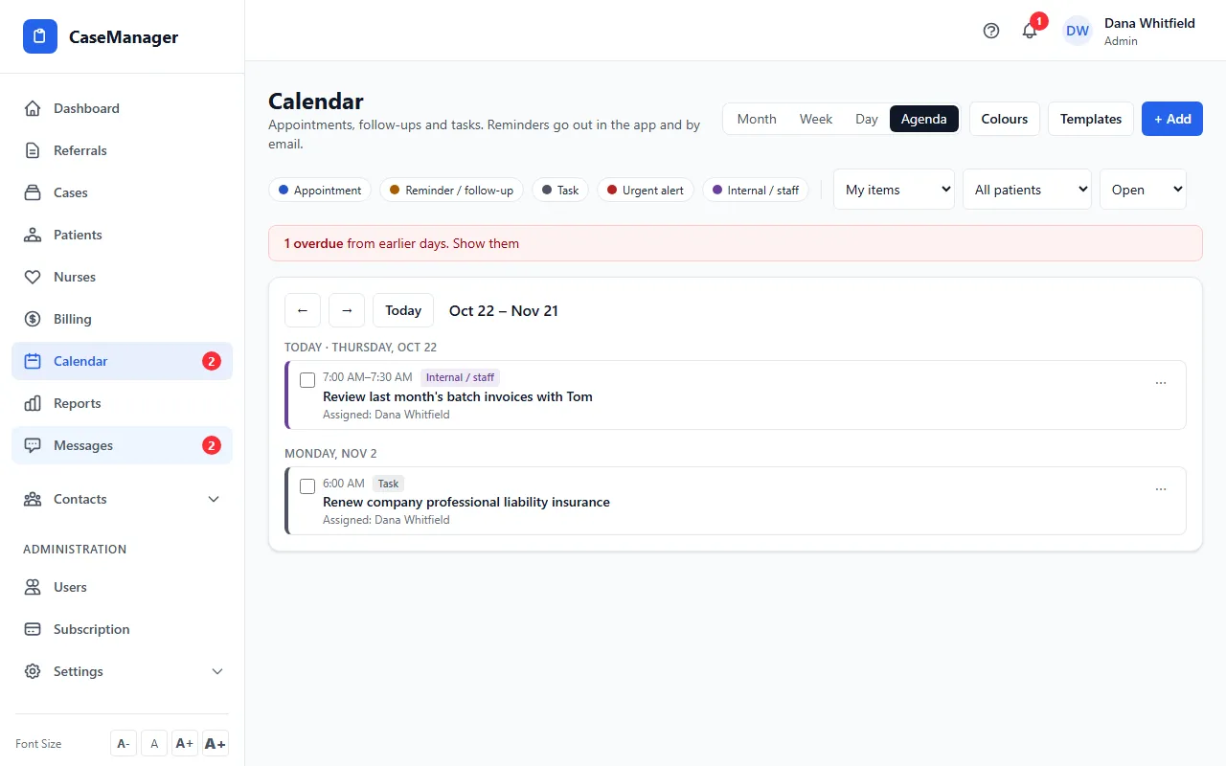1226x766 pixels.
Task: Go to previous date range arrow
Action: pyautogui.click(x=303, y=310)
